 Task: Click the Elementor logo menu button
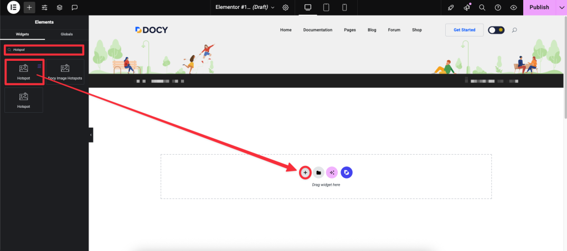click(x=14, y=8)
